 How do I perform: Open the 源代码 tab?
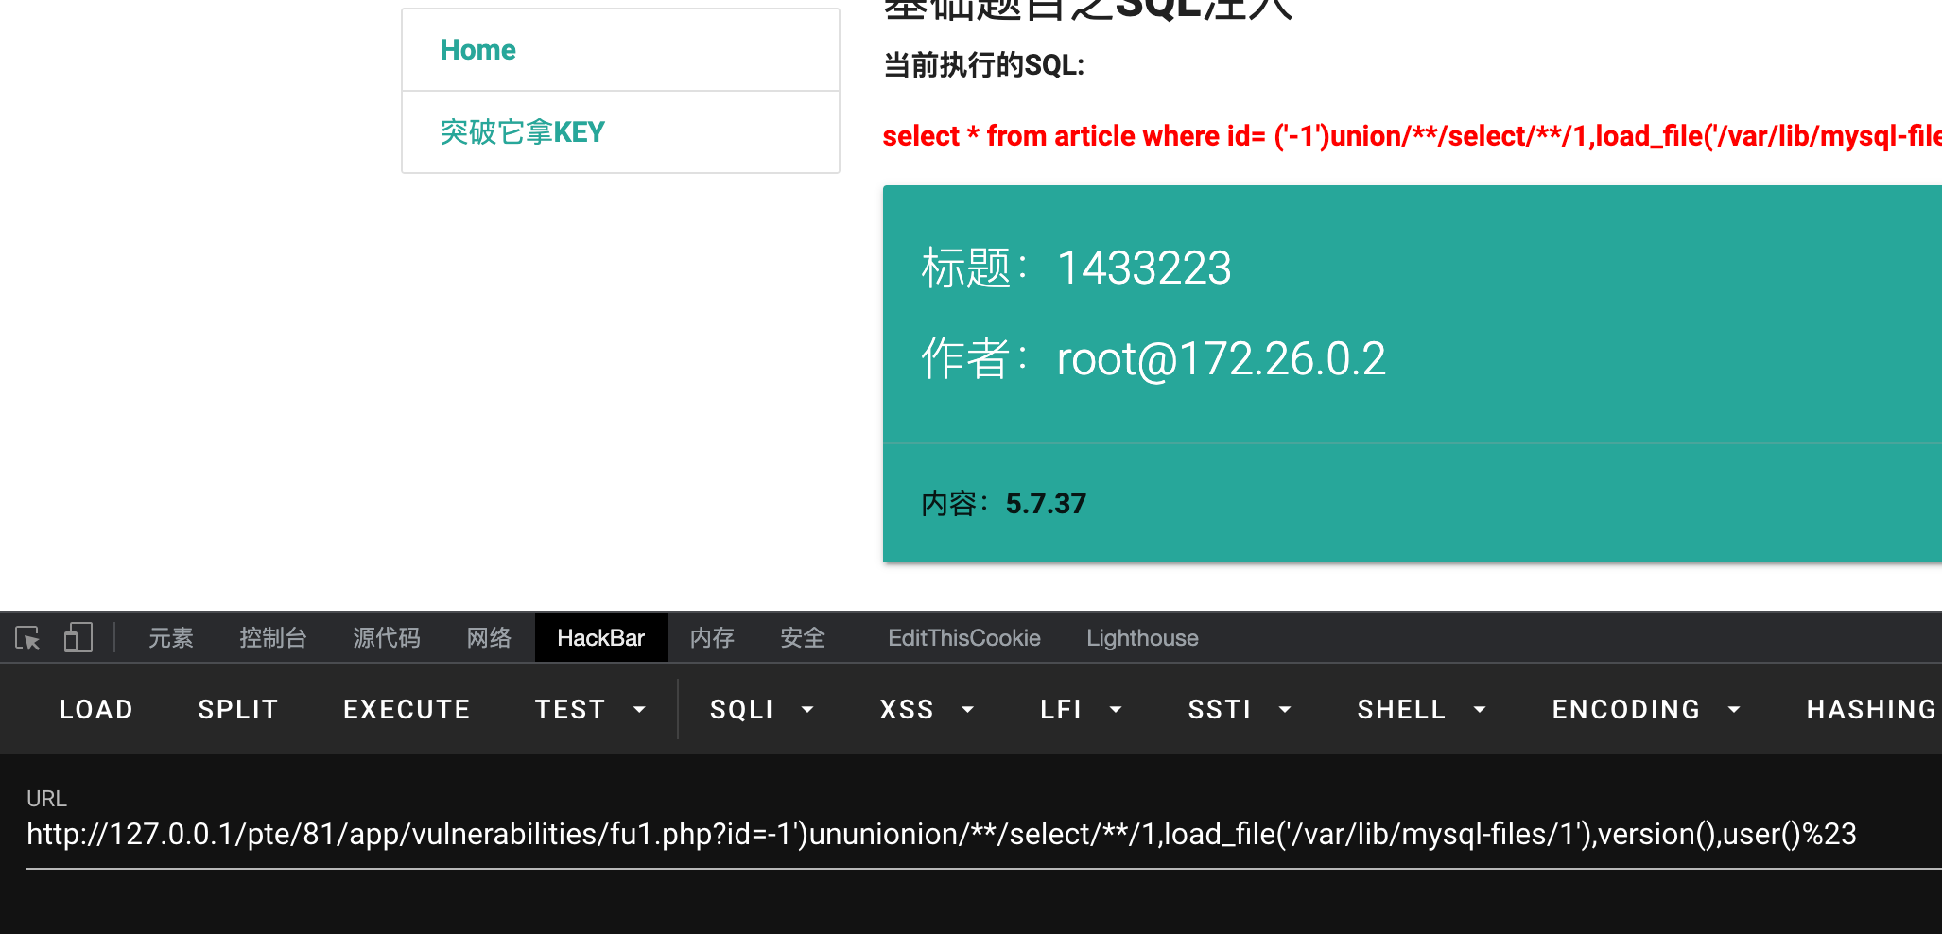pos(387,638)
